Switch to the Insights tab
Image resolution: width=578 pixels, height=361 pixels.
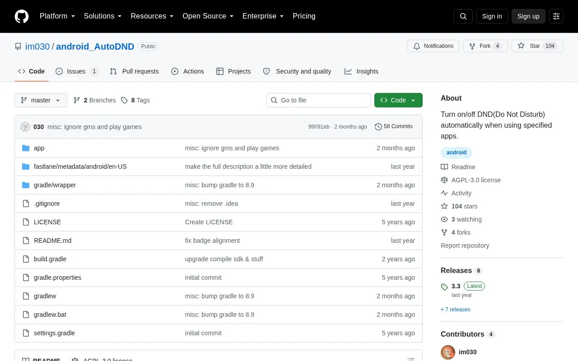[x=361, y=71]
